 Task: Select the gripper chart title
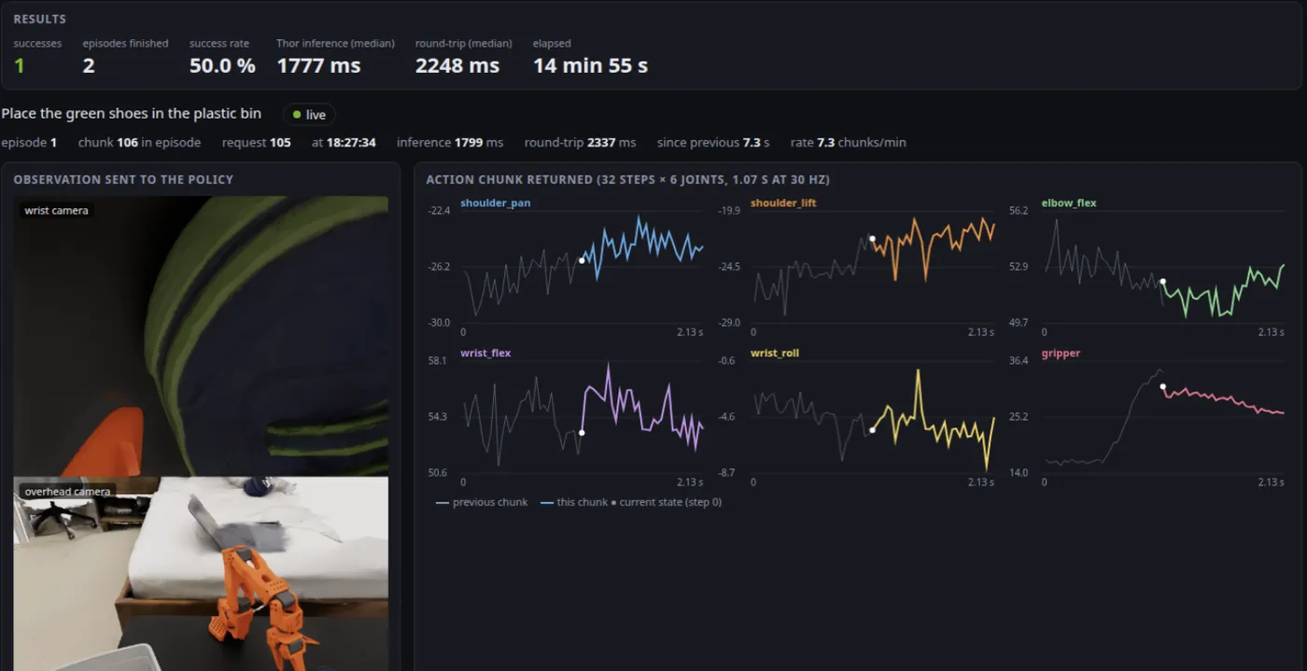point(1061,353)
